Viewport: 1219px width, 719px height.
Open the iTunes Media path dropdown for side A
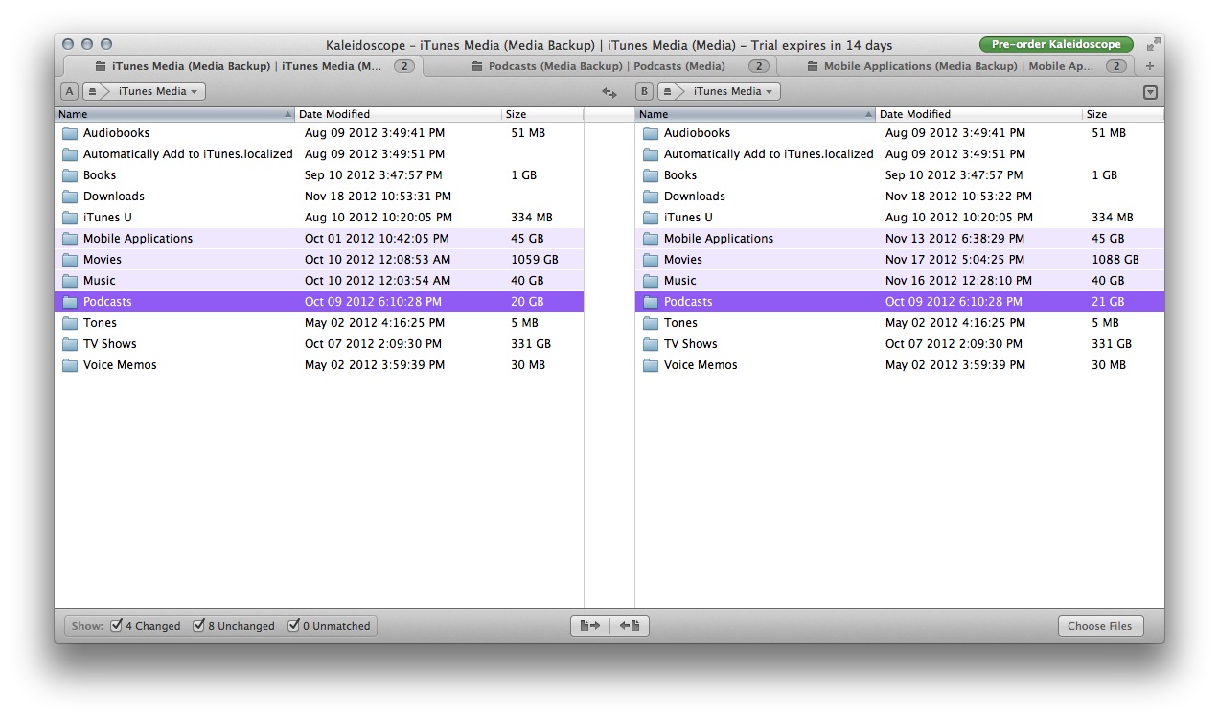pos(158,92)
